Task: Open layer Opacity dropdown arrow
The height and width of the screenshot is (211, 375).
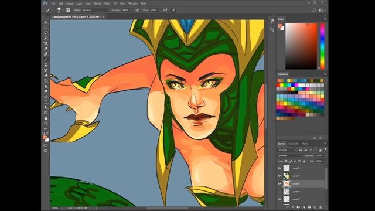Action: [325, 156]
